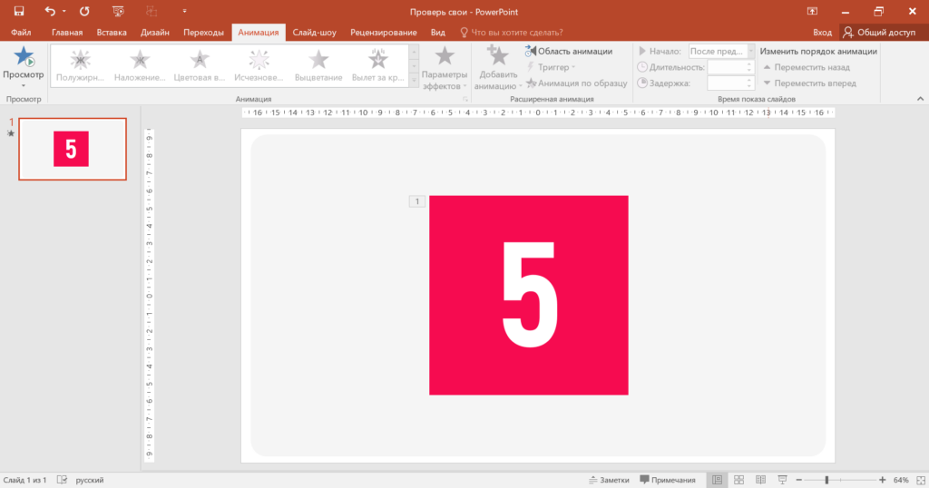Click the Общий доступ share button
The height and width of the screenshot is (488, 929).
879,32
